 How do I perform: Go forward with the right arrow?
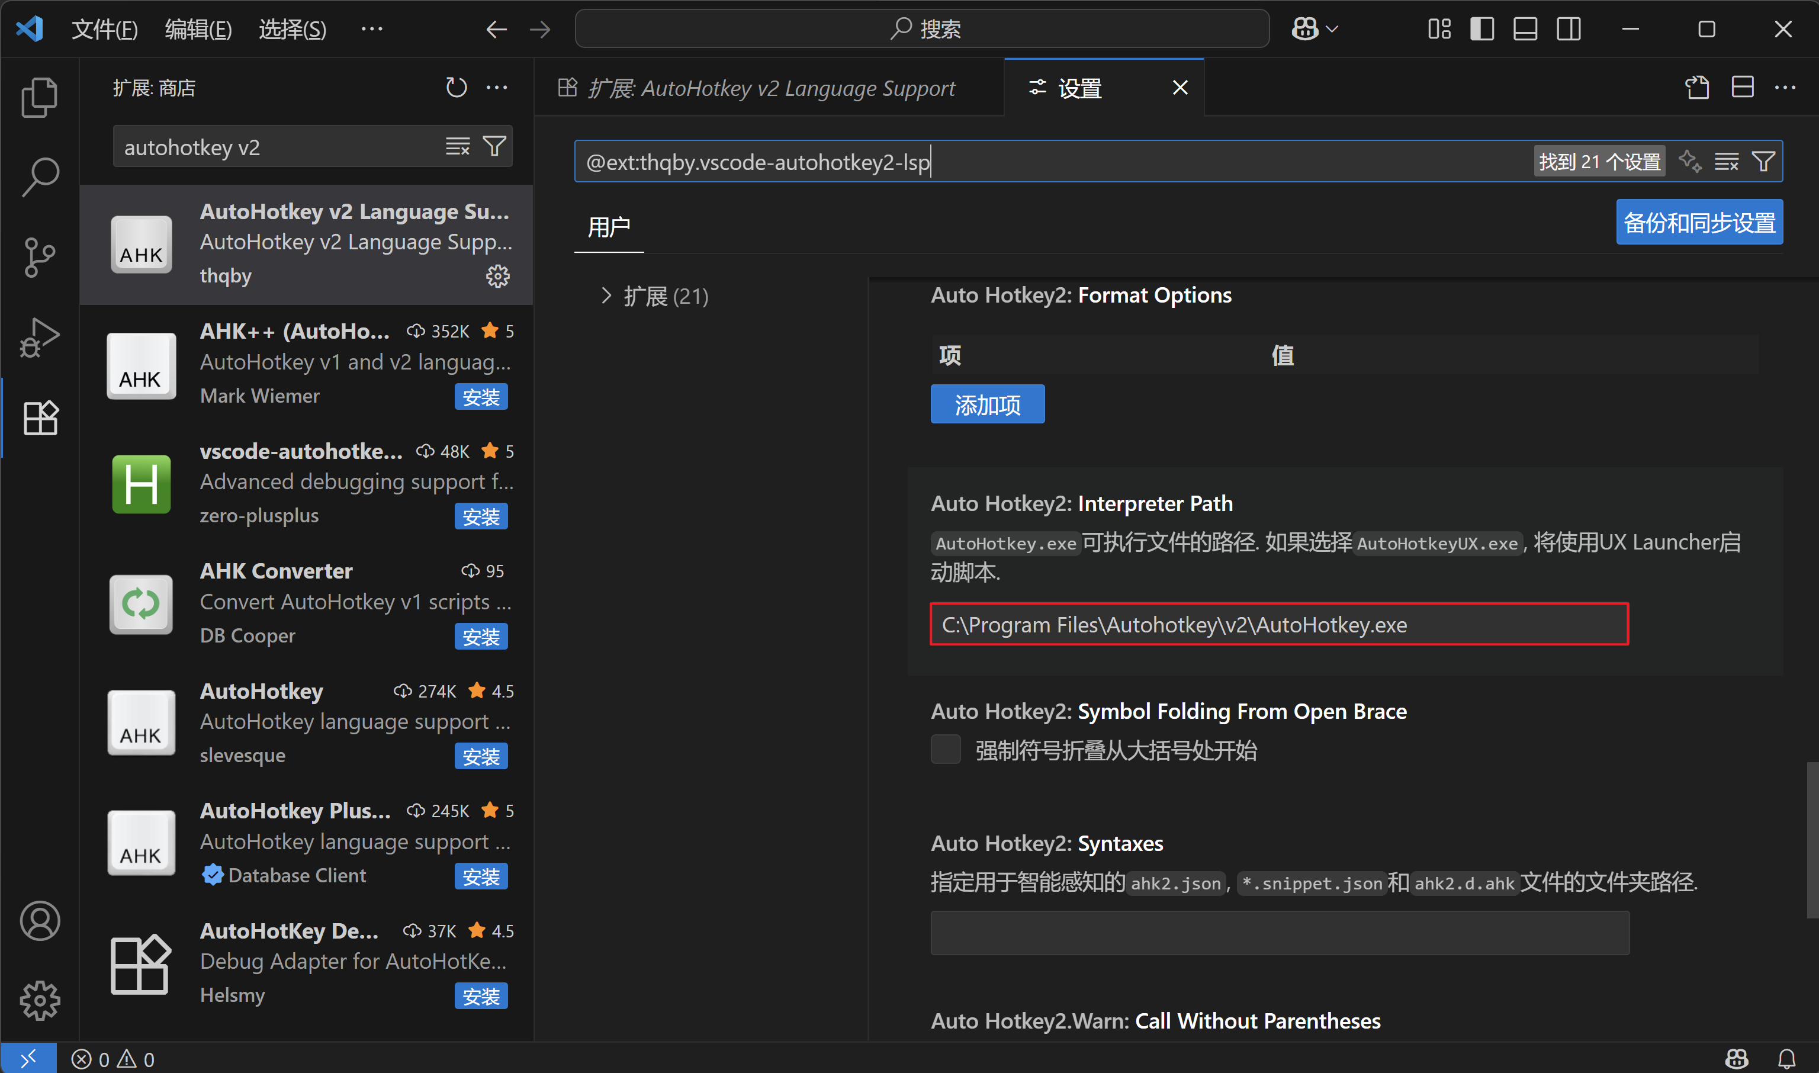point(539,29)
